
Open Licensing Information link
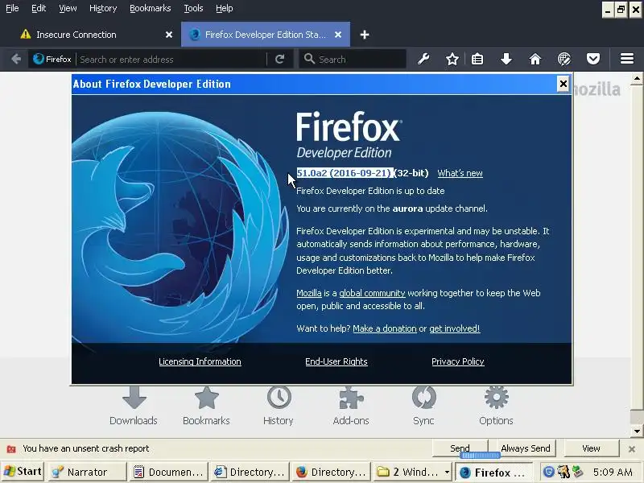[200, 361]
